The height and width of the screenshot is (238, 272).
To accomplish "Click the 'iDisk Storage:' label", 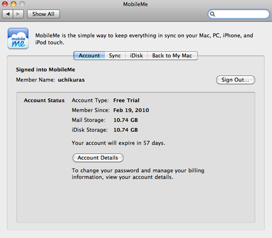I will click(x=90, y=130).
